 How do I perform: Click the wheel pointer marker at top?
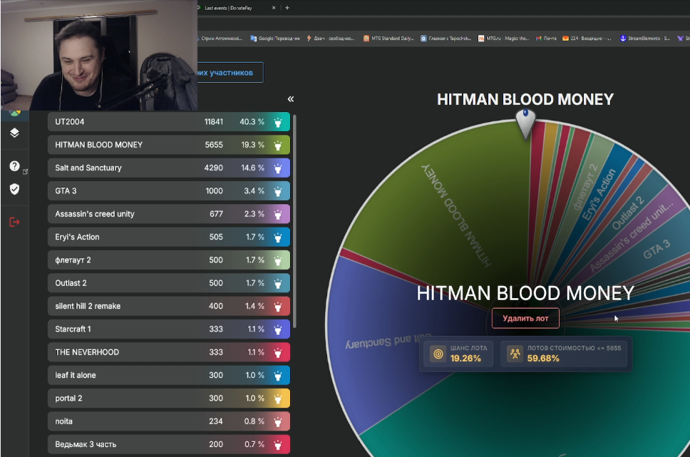point(525,123)
